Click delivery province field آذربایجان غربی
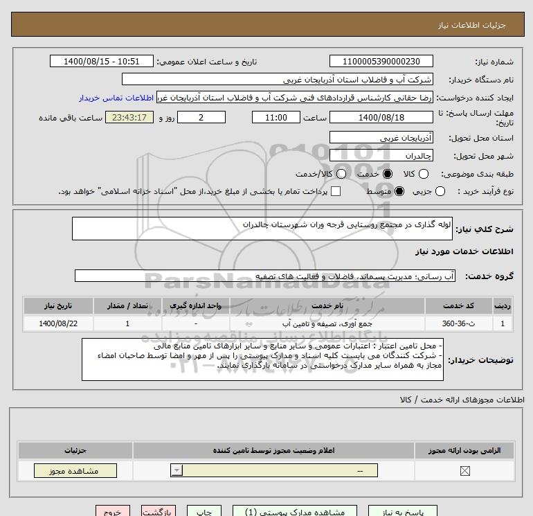Image resolution: width=533 pixels, height=516 pixels. click(x=381, y=137)
